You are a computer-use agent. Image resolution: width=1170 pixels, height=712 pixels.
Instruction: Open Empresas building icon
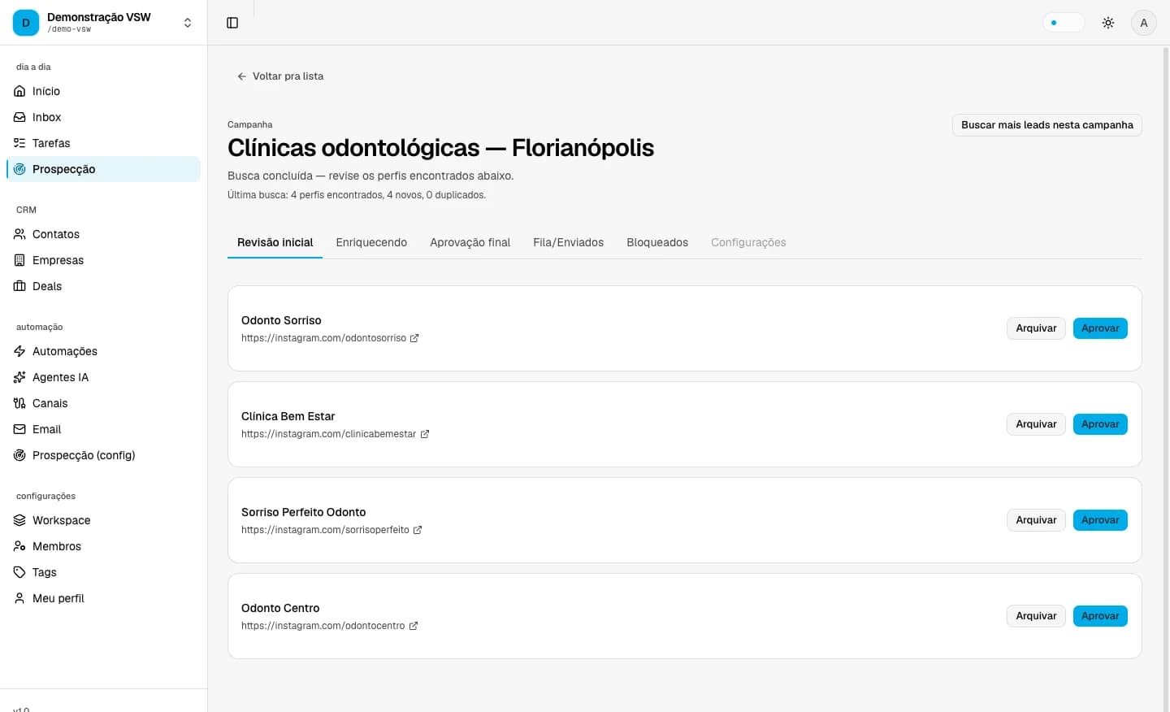click(19, 260)
